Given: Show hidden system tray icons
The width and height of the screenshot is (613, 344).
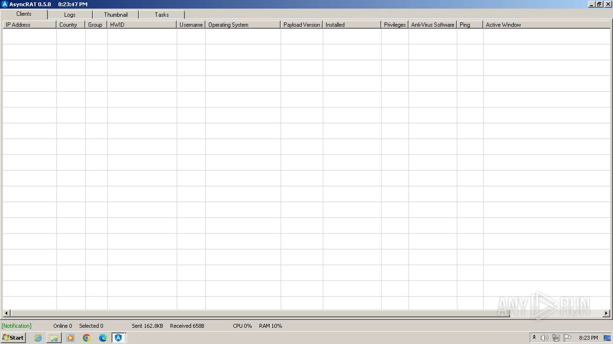Looking at the screenshot, I should tap(534, 338).
